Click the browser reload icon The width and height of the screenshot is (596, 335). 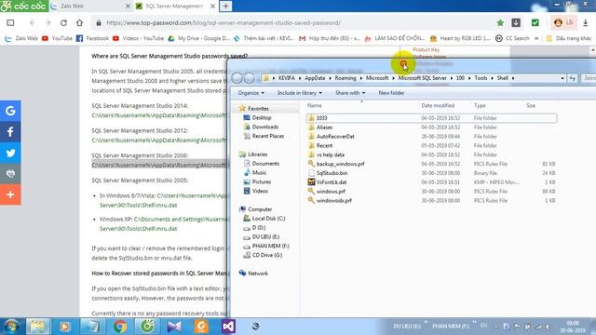(63, 22)
